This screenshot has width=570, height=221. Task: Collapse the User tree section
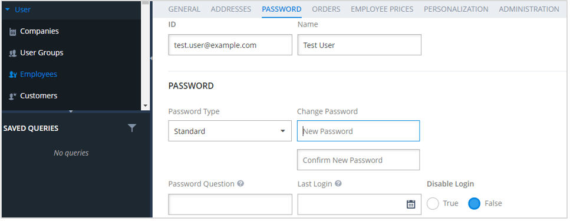tap(8, 9)
